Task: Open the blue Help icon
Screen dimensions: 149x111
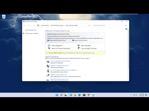Action: pos(126,29)
